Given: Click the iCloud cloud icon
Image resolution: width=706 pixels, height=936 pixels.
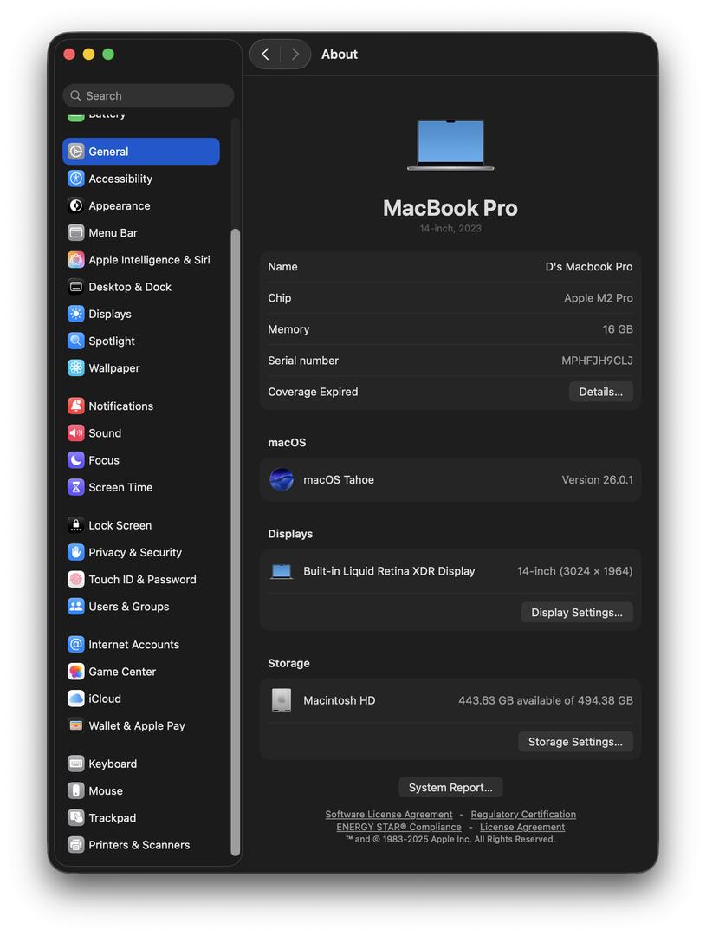Looking at the screenshot, I should point(76,699).
